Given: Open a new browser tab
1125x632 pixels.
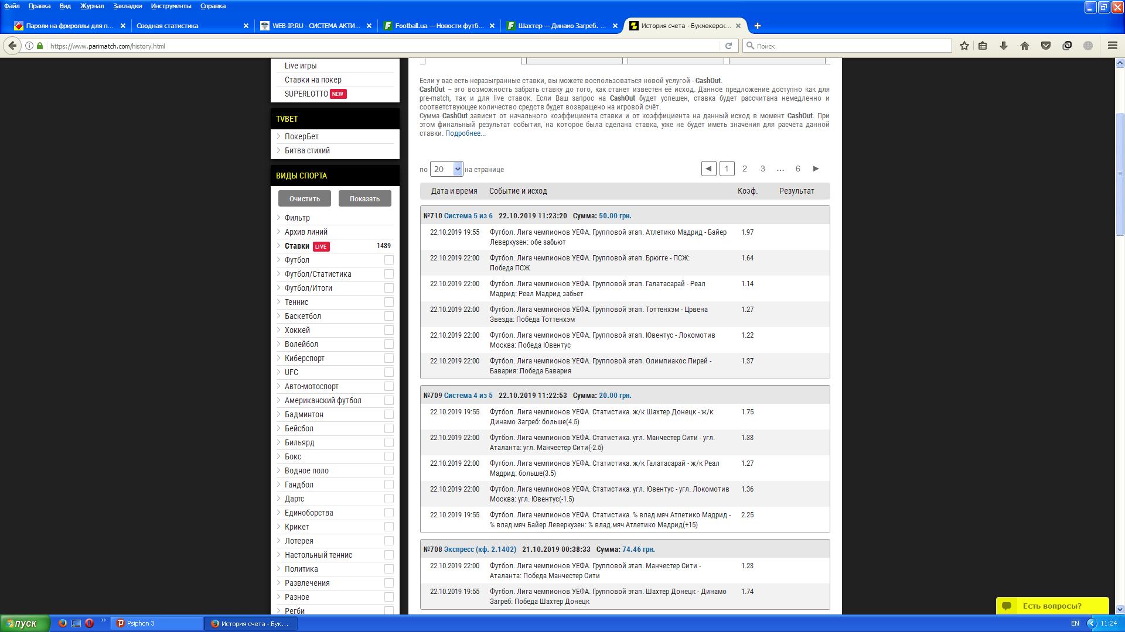Looking at the screenshot, I should click(758, 26).
